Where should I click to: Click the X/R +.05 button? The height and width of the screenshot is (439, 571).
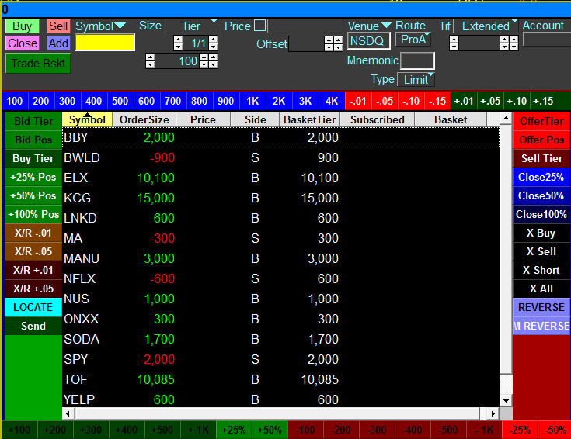[33, 289]
